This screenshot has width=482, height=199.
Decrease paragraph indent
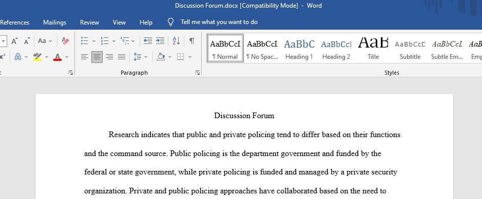147,41
